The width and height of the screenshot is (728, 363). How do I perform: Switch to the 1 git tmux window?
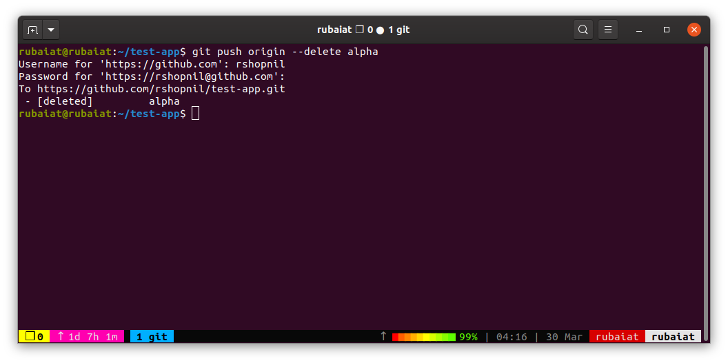152,337
